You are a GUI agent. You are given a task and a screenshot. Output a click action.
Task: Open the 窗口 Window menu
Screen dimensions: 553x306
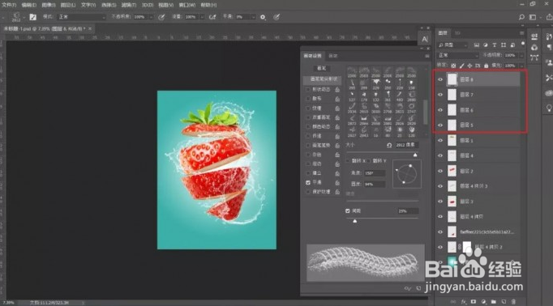click(187, 5)
